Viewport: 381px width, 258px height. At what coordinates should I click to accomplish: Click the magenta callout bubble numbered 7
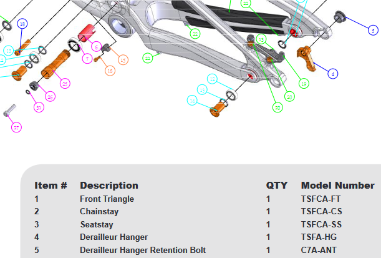click(87, 58)
